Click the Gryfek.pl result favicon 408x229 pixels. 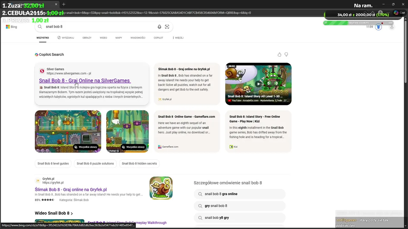(38, 181)
